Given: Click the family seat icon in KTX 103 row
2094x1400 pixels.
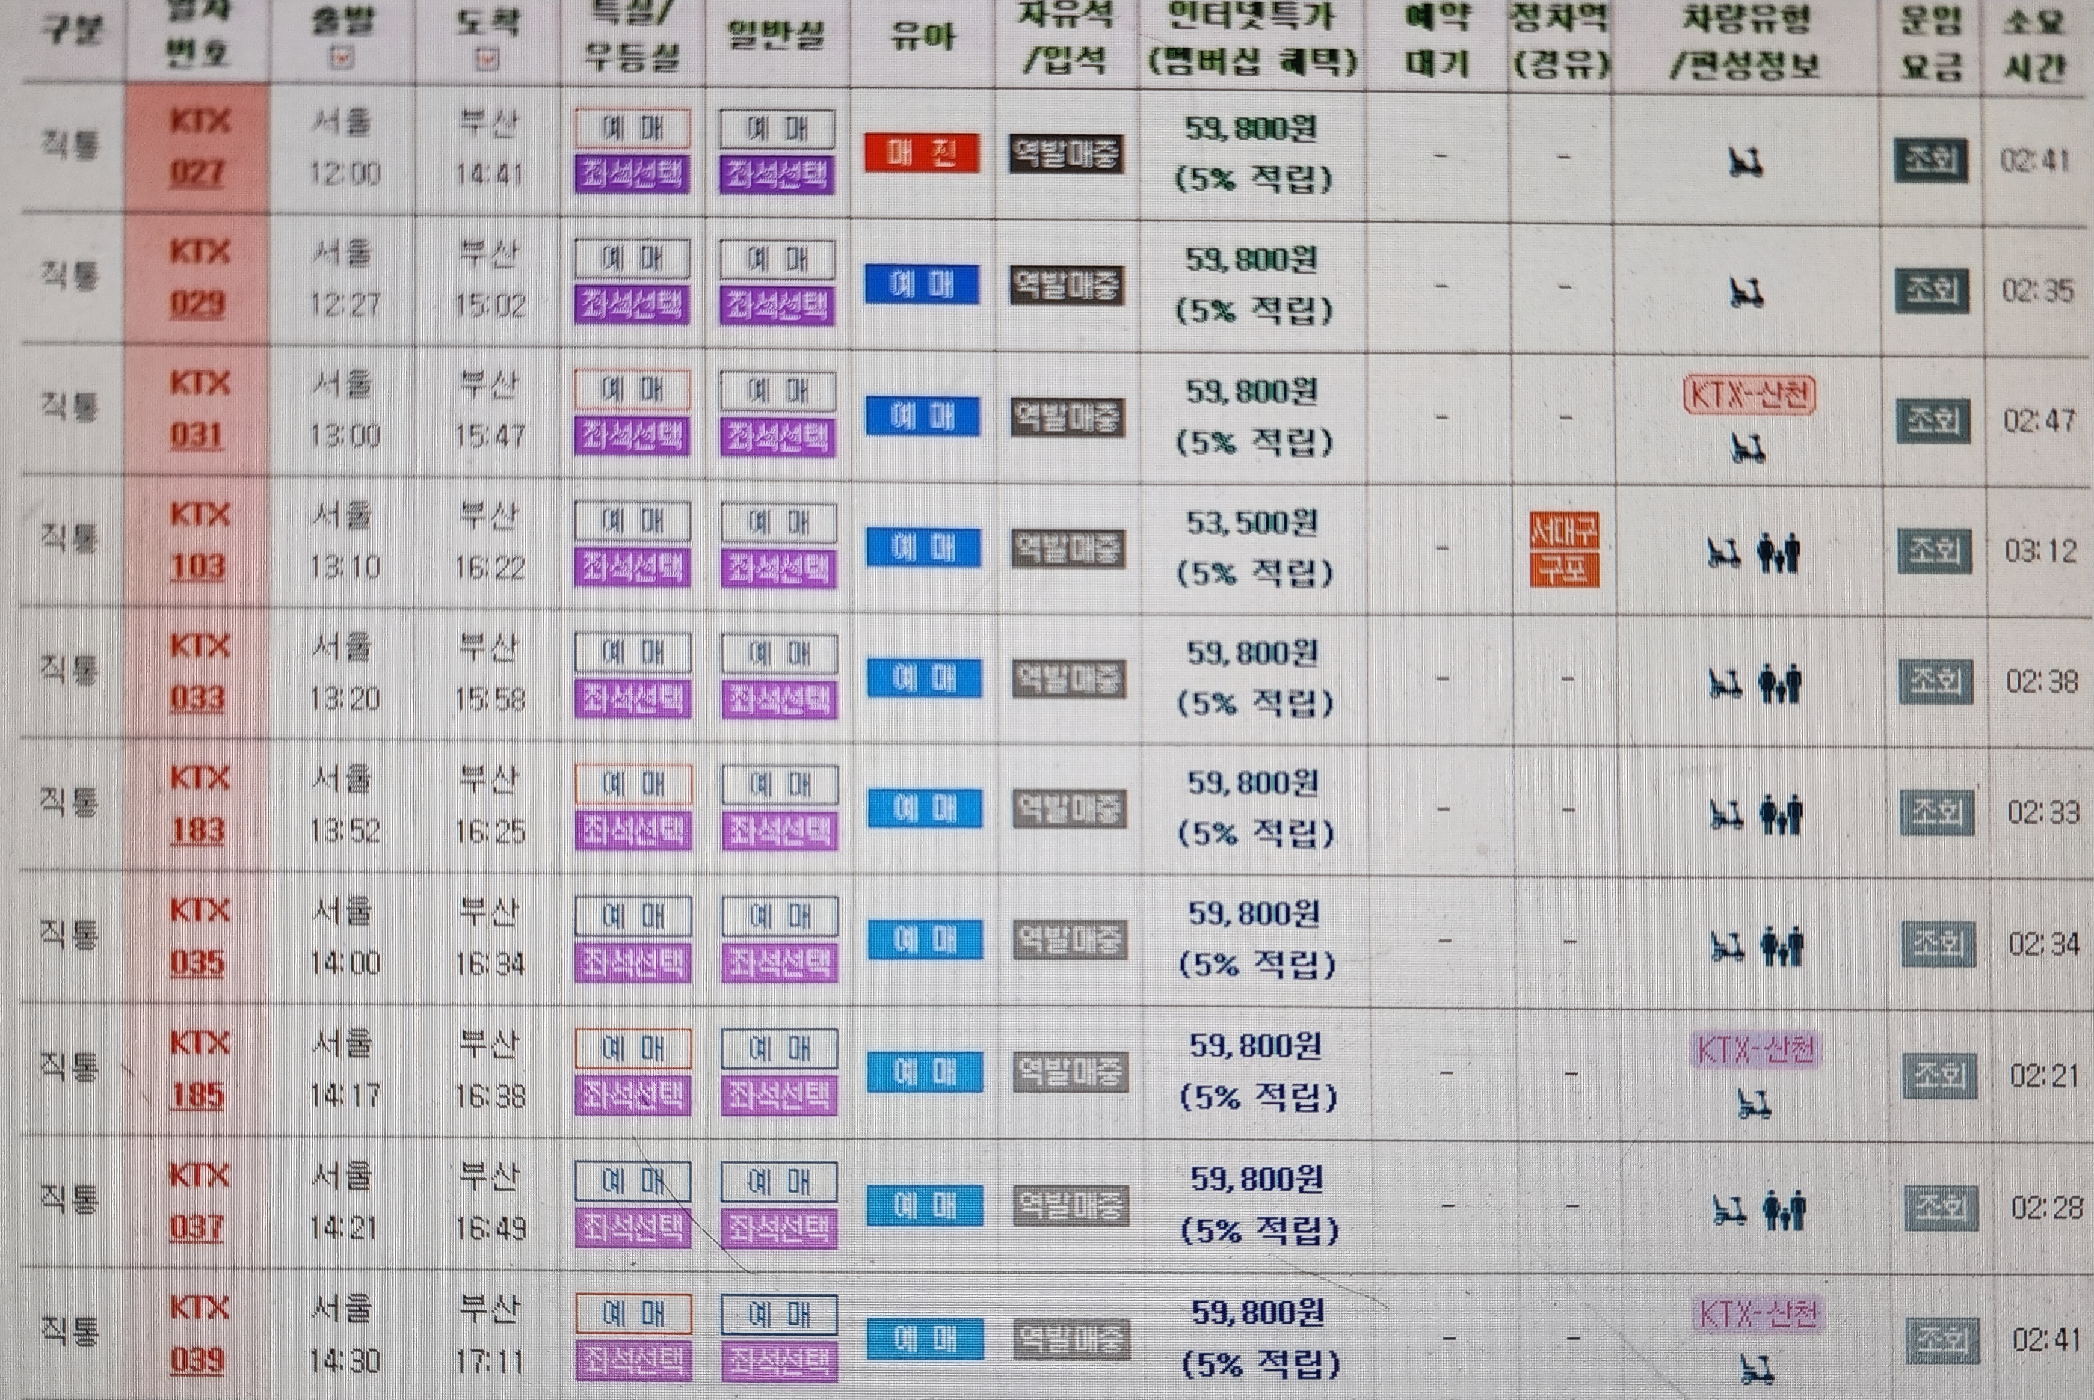Looking at the screenshot, I should click(1778, 553).
